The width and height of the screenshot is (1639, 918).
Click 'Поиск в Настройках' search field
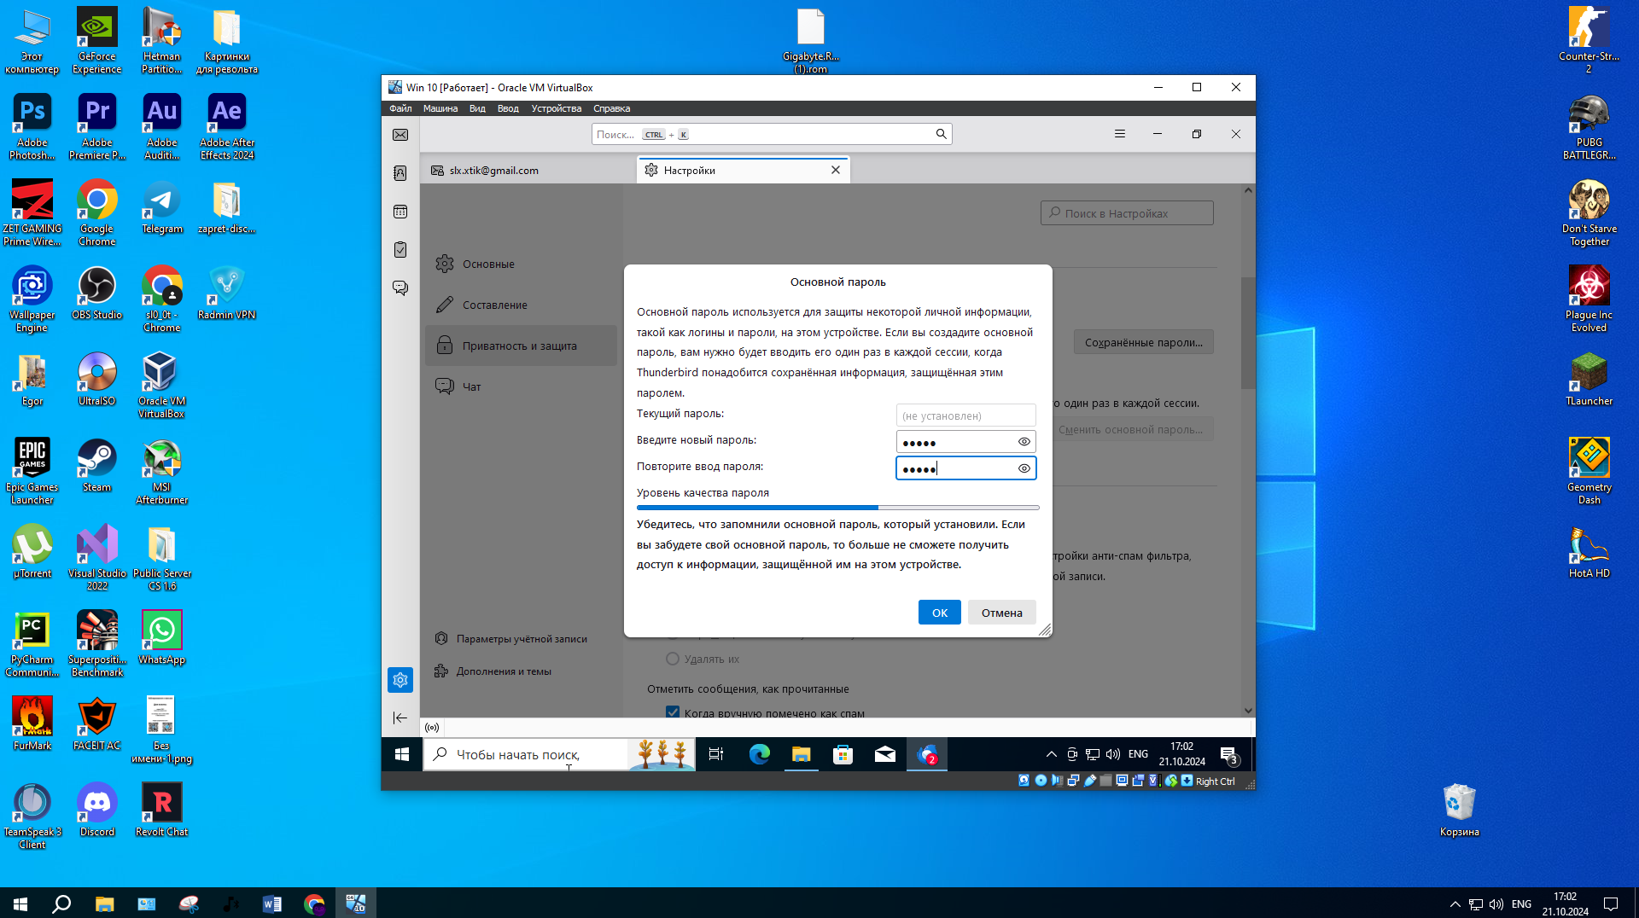pos(1126,213)
